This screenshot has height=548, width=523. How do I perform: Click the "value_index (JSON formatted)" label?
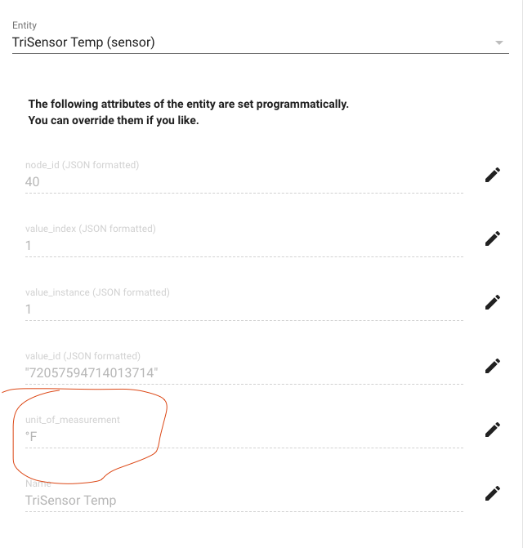(x=91, y=229)
